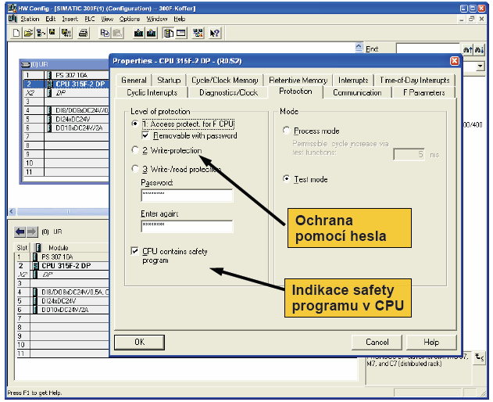Click the Find text field

428,48
